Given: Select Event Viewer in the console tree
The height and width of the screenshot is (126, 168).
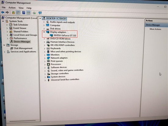Looking at the screenshot, I should pyautogui.click(x=20, y=28).
